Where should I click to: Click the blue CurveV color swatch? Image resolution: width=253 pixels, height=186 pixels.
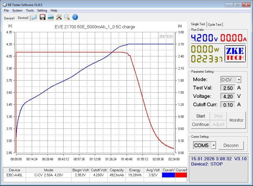[x=168, y=175]
